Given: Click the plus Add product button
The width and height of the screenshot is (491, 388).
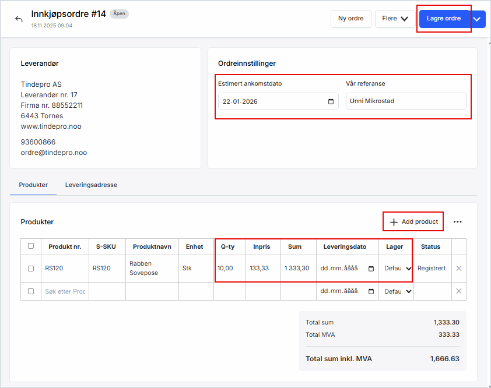Looking at the screenshot, I should [x=413, y=222].
